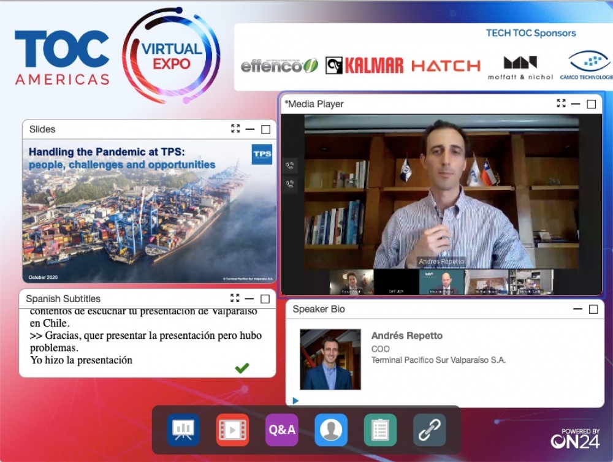Select the first participant video thumbnail
Image resolution: width=613 pixels, height=462 pixels.
point(351,282)
